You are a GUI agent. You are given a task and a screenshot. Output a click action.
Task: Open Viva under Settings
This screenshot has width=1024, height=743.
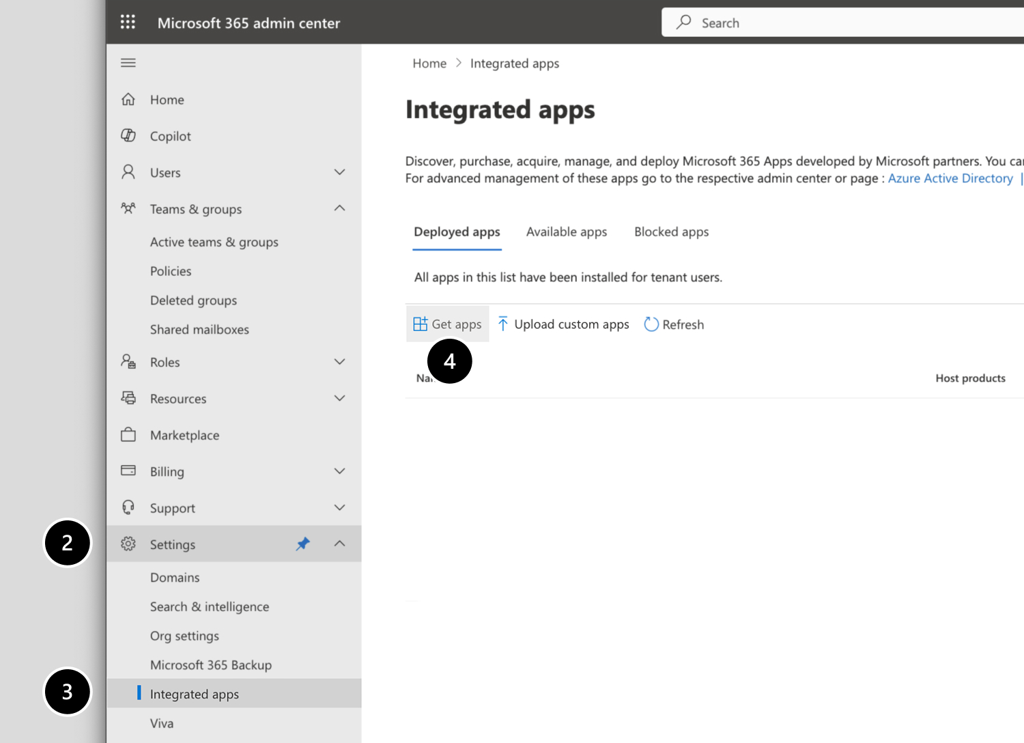(x=162, y=723)
